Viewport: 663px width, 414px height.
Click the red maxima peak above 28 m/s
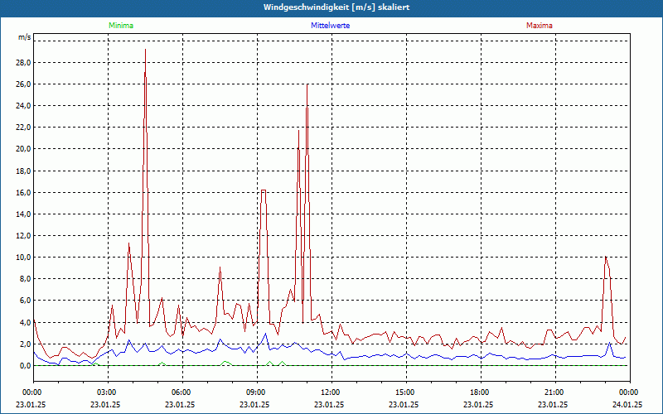(x=146, y=50)
